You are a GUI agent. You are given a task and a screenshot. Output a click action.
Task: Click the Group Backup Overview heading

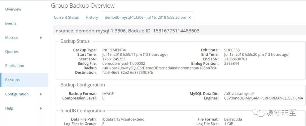pos(83,6)
